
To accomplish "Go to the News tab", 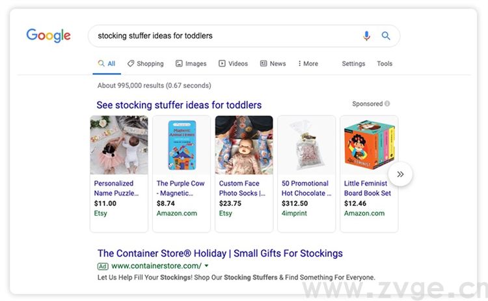I will coord(273,64).
